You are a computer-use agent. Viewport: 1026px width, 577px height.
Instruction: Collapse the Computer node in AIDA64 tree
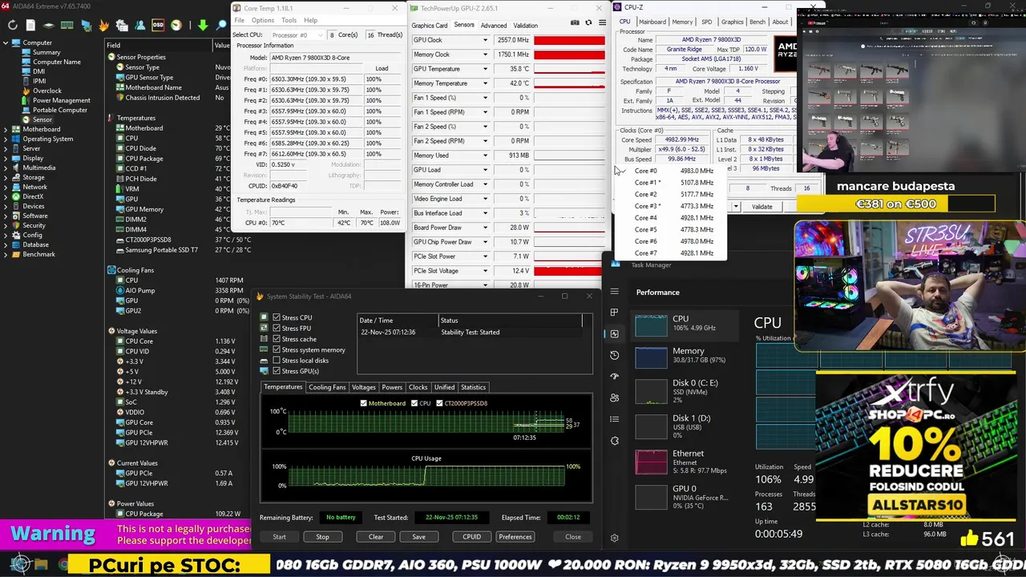tap(5, 42)
